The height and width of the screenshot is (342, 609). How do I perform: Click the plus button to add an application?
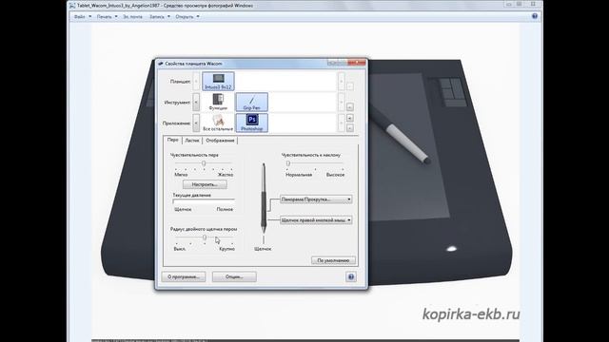(349, 118)
